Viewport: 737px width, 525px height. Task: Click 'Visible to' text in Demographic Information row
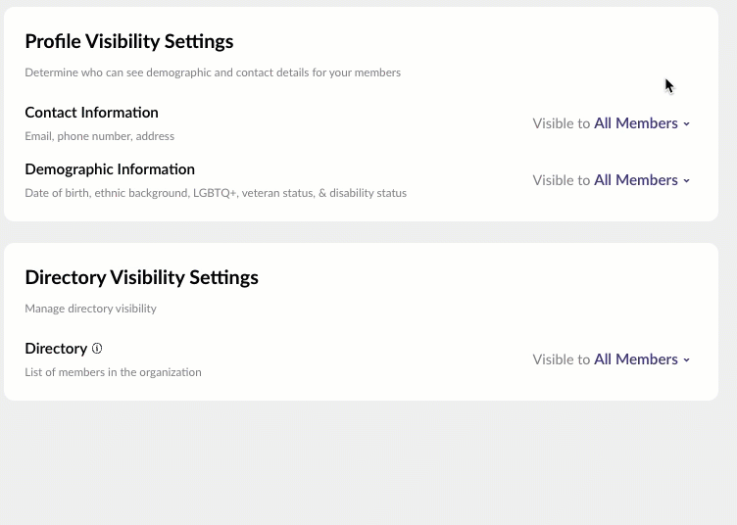(x=561, y=180)
